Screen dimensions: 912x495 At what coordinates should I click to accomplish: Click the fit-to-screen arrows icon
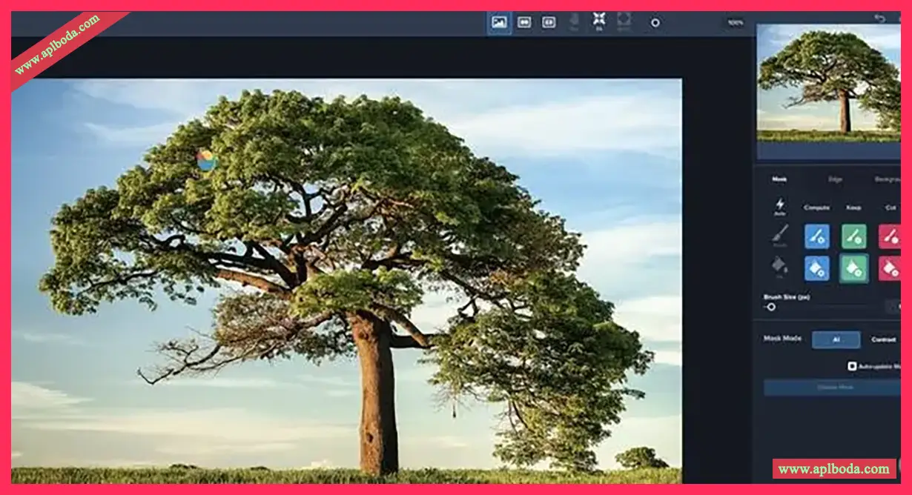coord(598,20)
